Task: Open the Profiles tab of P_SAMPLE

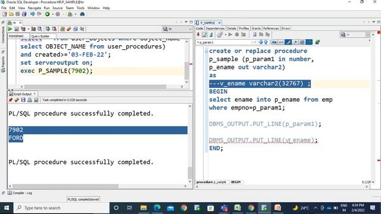Action: tap(243, 29)
